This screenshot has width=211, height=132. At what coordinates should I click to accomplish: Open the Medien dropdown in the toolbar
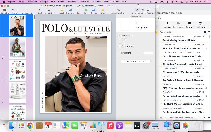pos(94,10)
